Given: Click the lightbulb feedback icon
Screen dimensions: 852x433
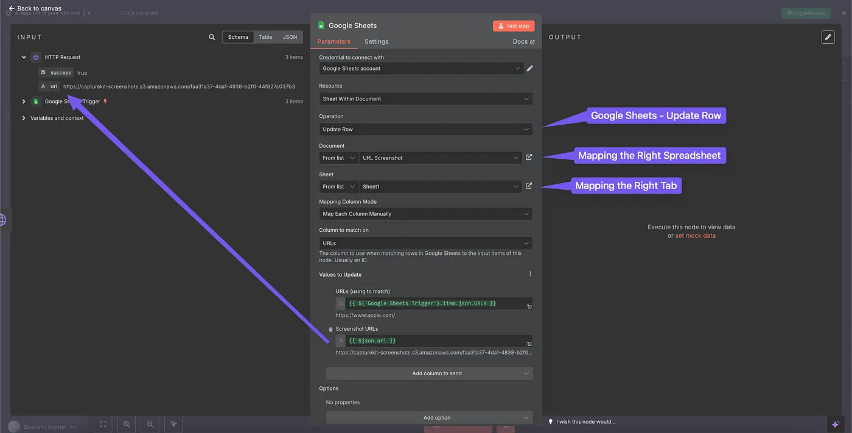Looking at the screenshot, I should coord(551,421).
